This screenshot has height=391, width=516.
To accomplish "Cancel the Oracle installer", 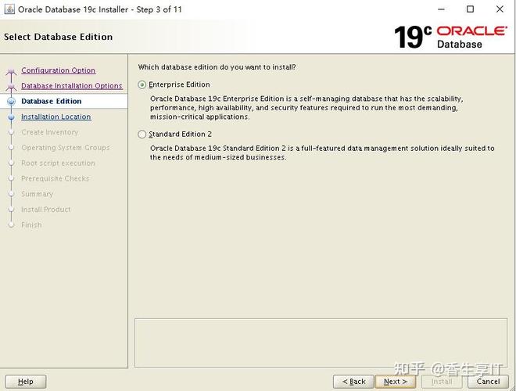I will click(488, 382).
